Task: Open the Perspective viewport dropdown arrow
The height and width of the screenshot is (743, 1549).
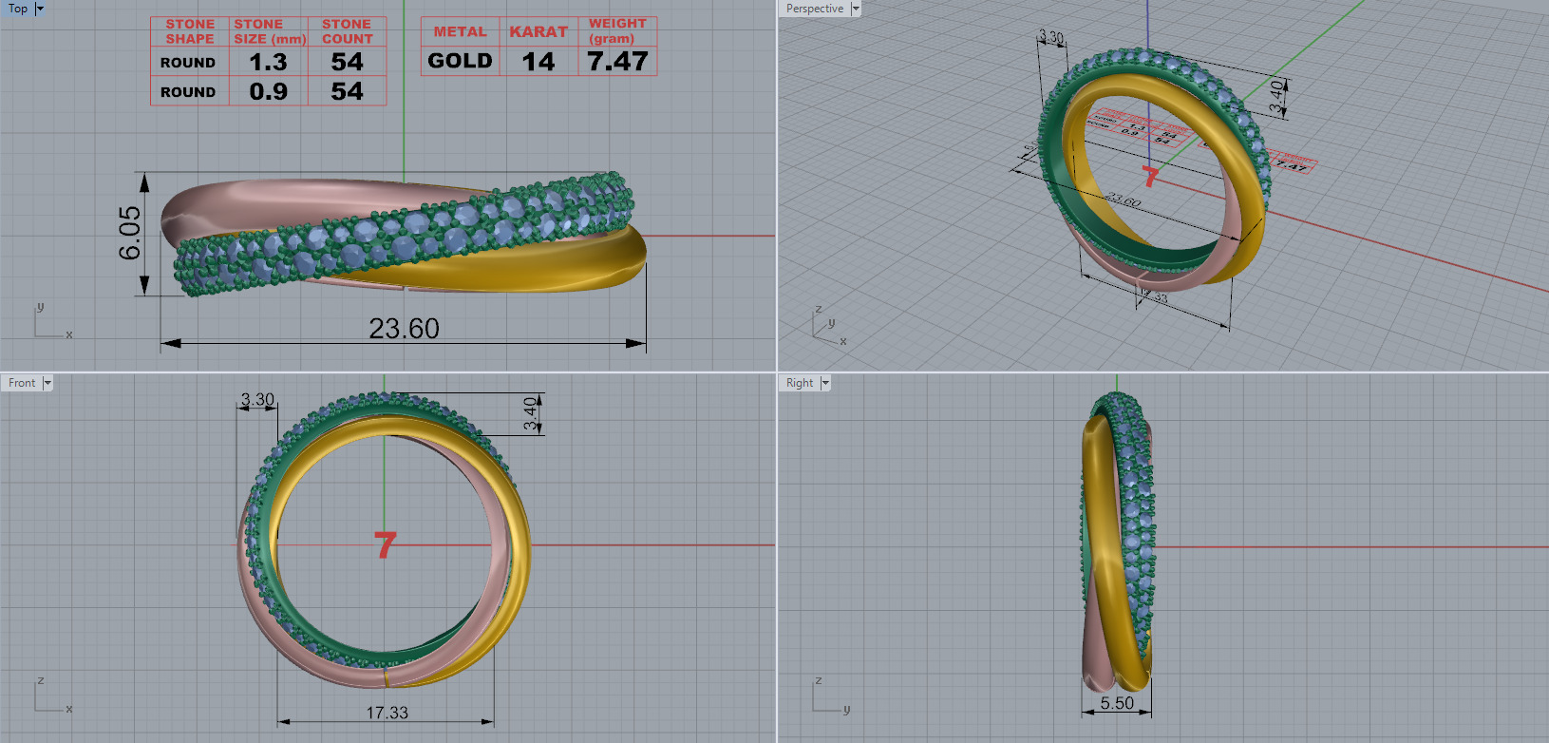Action: point(856,9)
